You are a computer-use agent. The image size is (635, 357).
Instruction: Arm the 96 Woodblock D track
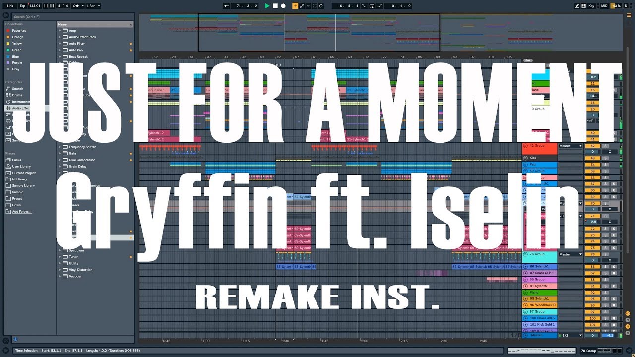pos(614,305)
